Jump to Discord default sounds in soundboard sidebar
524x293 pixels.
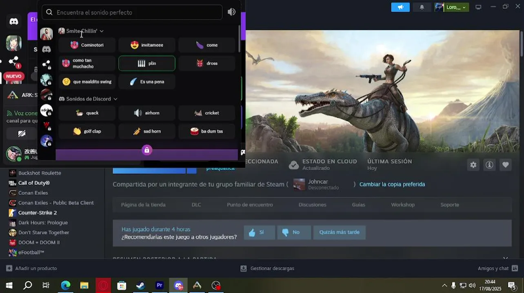[47, 49]
